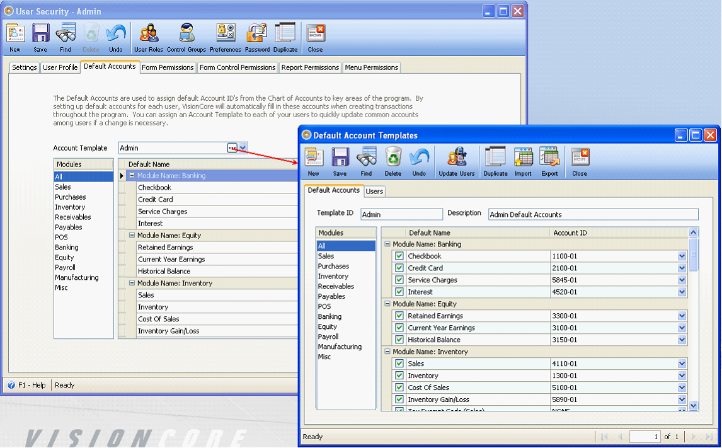
Task: Open the Report Permissions tab
Action: pyautogui.click(x=311, y=67)
